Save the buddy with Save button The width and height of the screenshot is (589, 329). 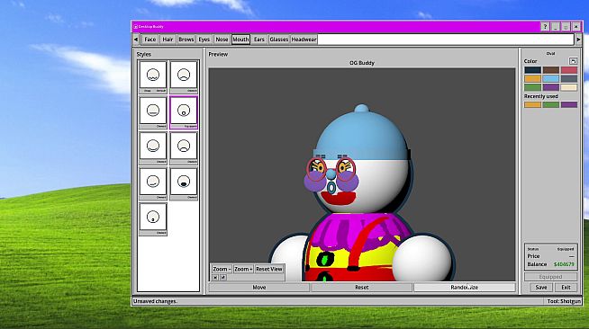pyautogui.click(x=541, y=288)
